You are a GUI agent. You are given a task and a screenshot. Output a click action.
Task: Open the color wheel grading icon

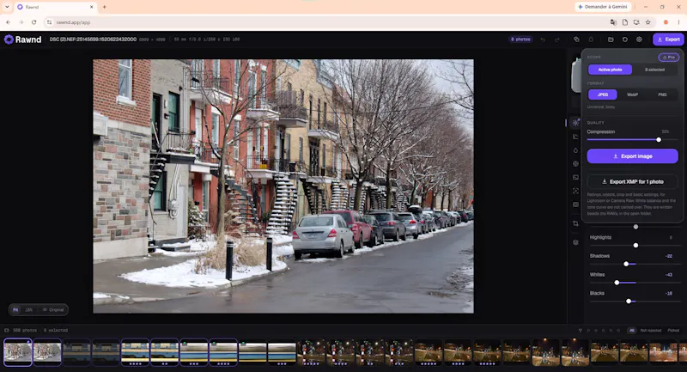[x=575, y=164]
